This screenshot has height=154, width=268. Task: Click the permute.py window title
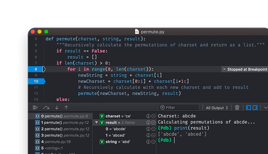point(152,32)
